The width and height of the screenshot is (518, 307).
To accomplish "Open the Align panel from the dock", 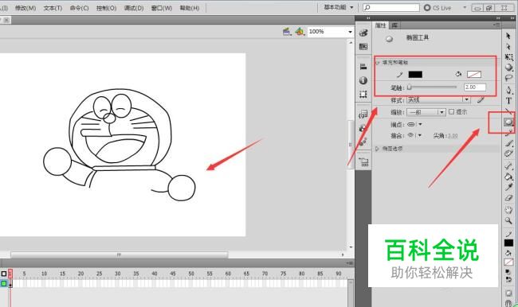I will point(363,67).
